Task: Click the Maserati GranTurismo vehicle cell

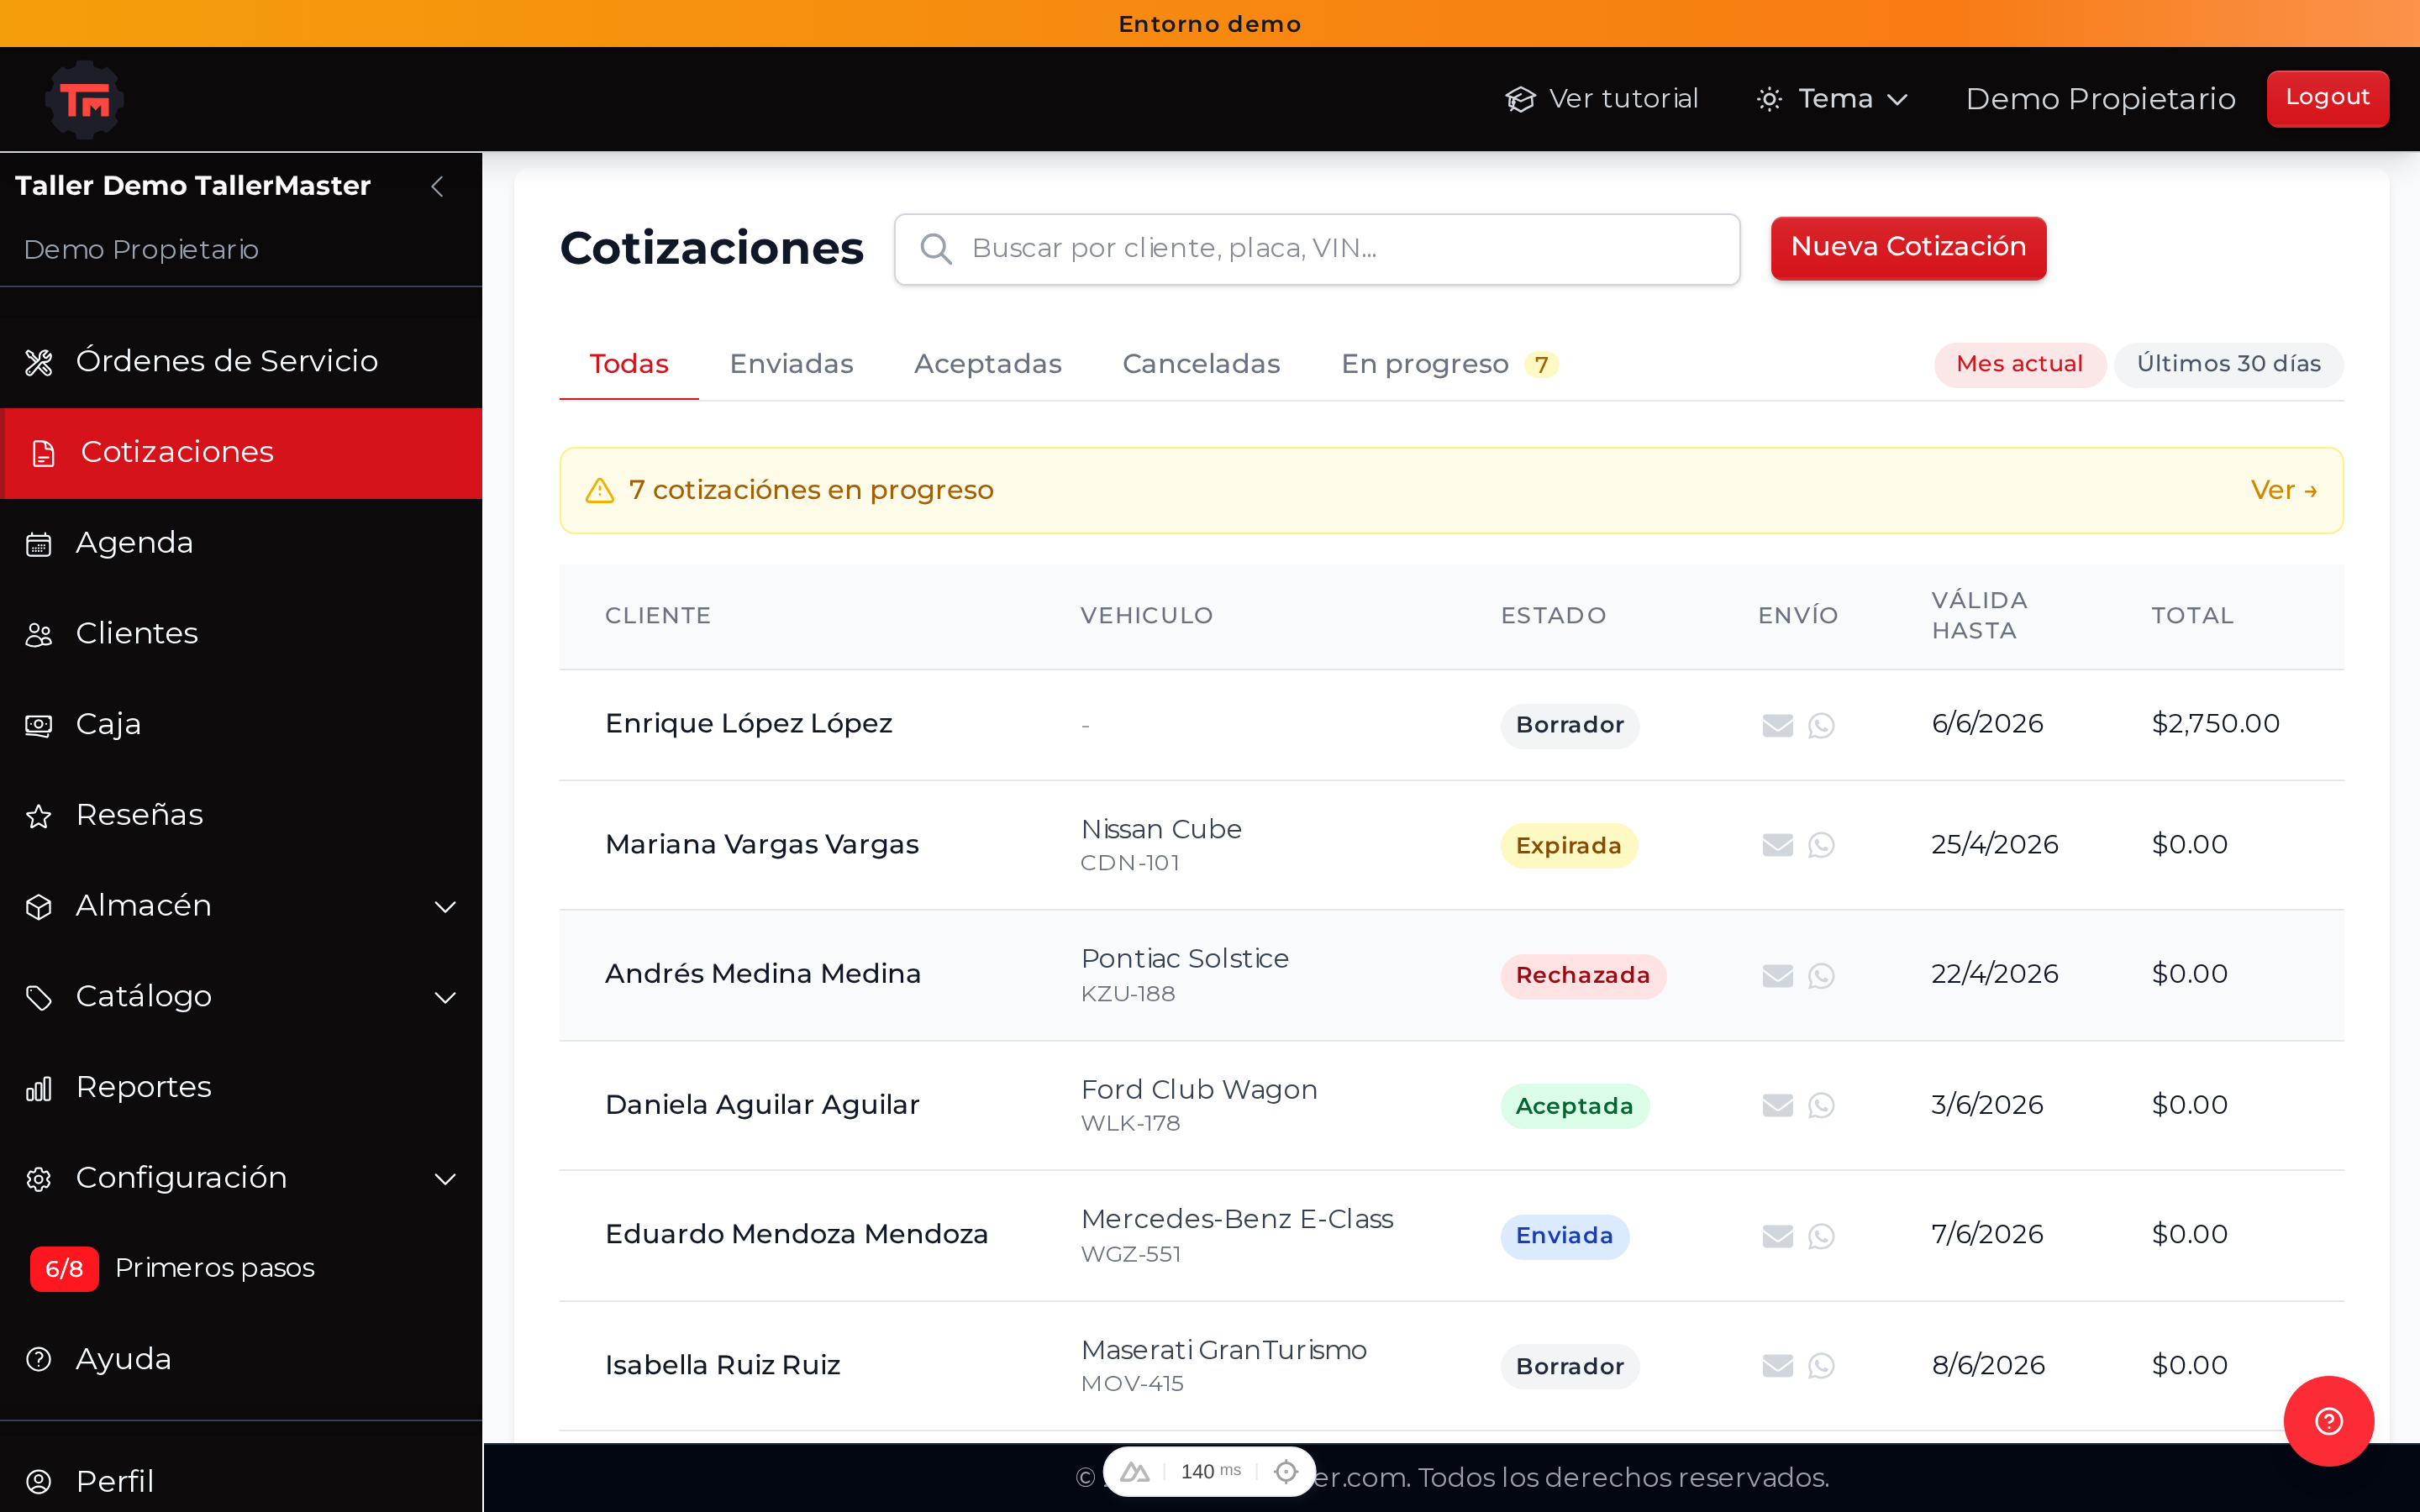Action: (x=1224, y=1365)
